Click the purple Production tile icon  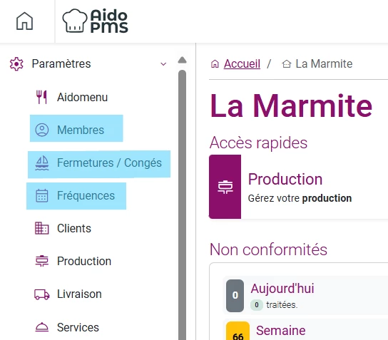225,187
